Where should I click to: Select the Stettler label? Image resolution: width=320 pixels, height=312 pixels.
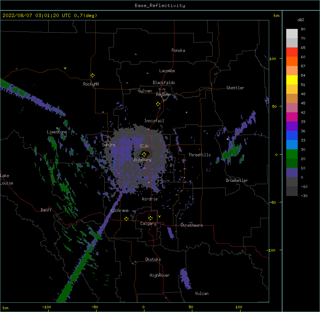(x=235, y=88)
